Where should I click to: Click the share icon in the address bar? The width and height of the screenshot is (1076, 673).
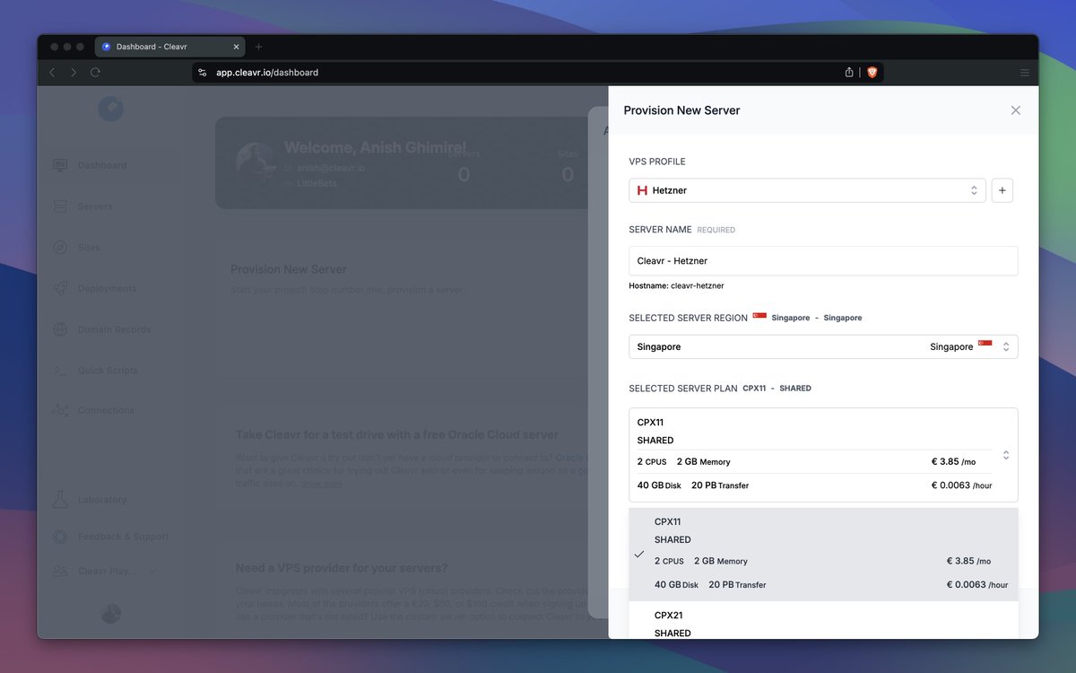click(849, 73)
